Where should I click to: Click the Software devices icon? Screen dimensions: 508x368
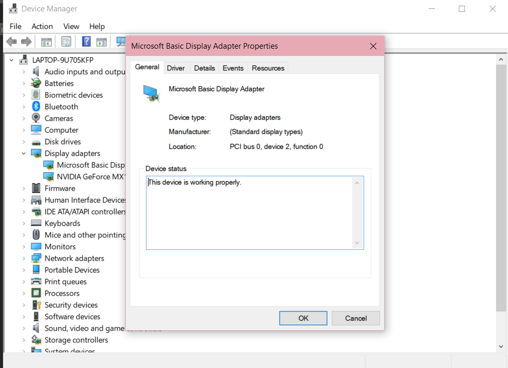[36, 316]
